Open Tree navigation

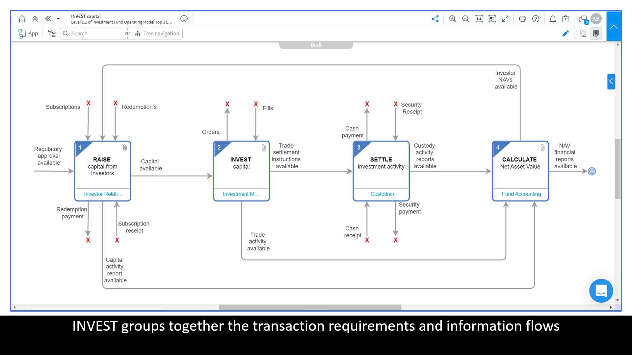pos(157,34)
